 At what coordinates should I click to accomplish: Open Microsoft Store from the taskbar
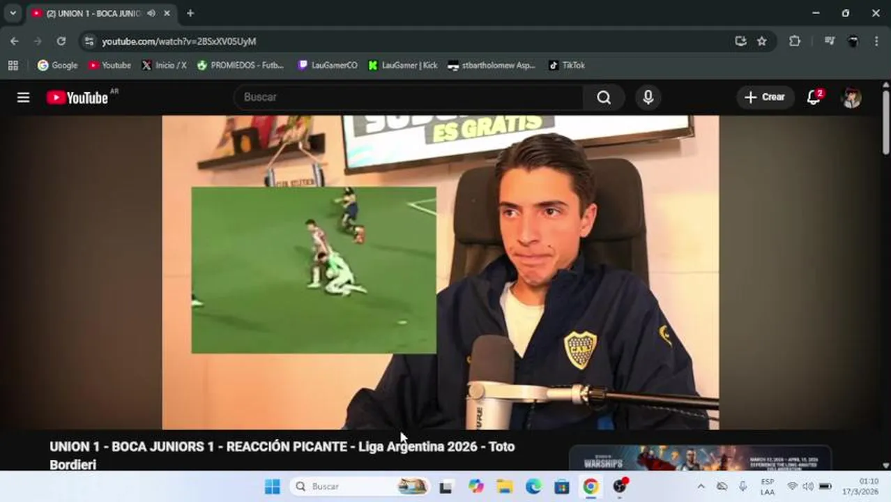tap(562, 486)
